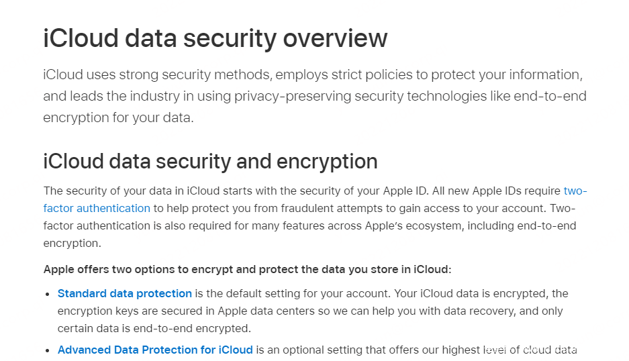
Task: Click the intro paragraph starting 'iCloud uses strong'
Action: pyautogui.click(x=315, y=96)
